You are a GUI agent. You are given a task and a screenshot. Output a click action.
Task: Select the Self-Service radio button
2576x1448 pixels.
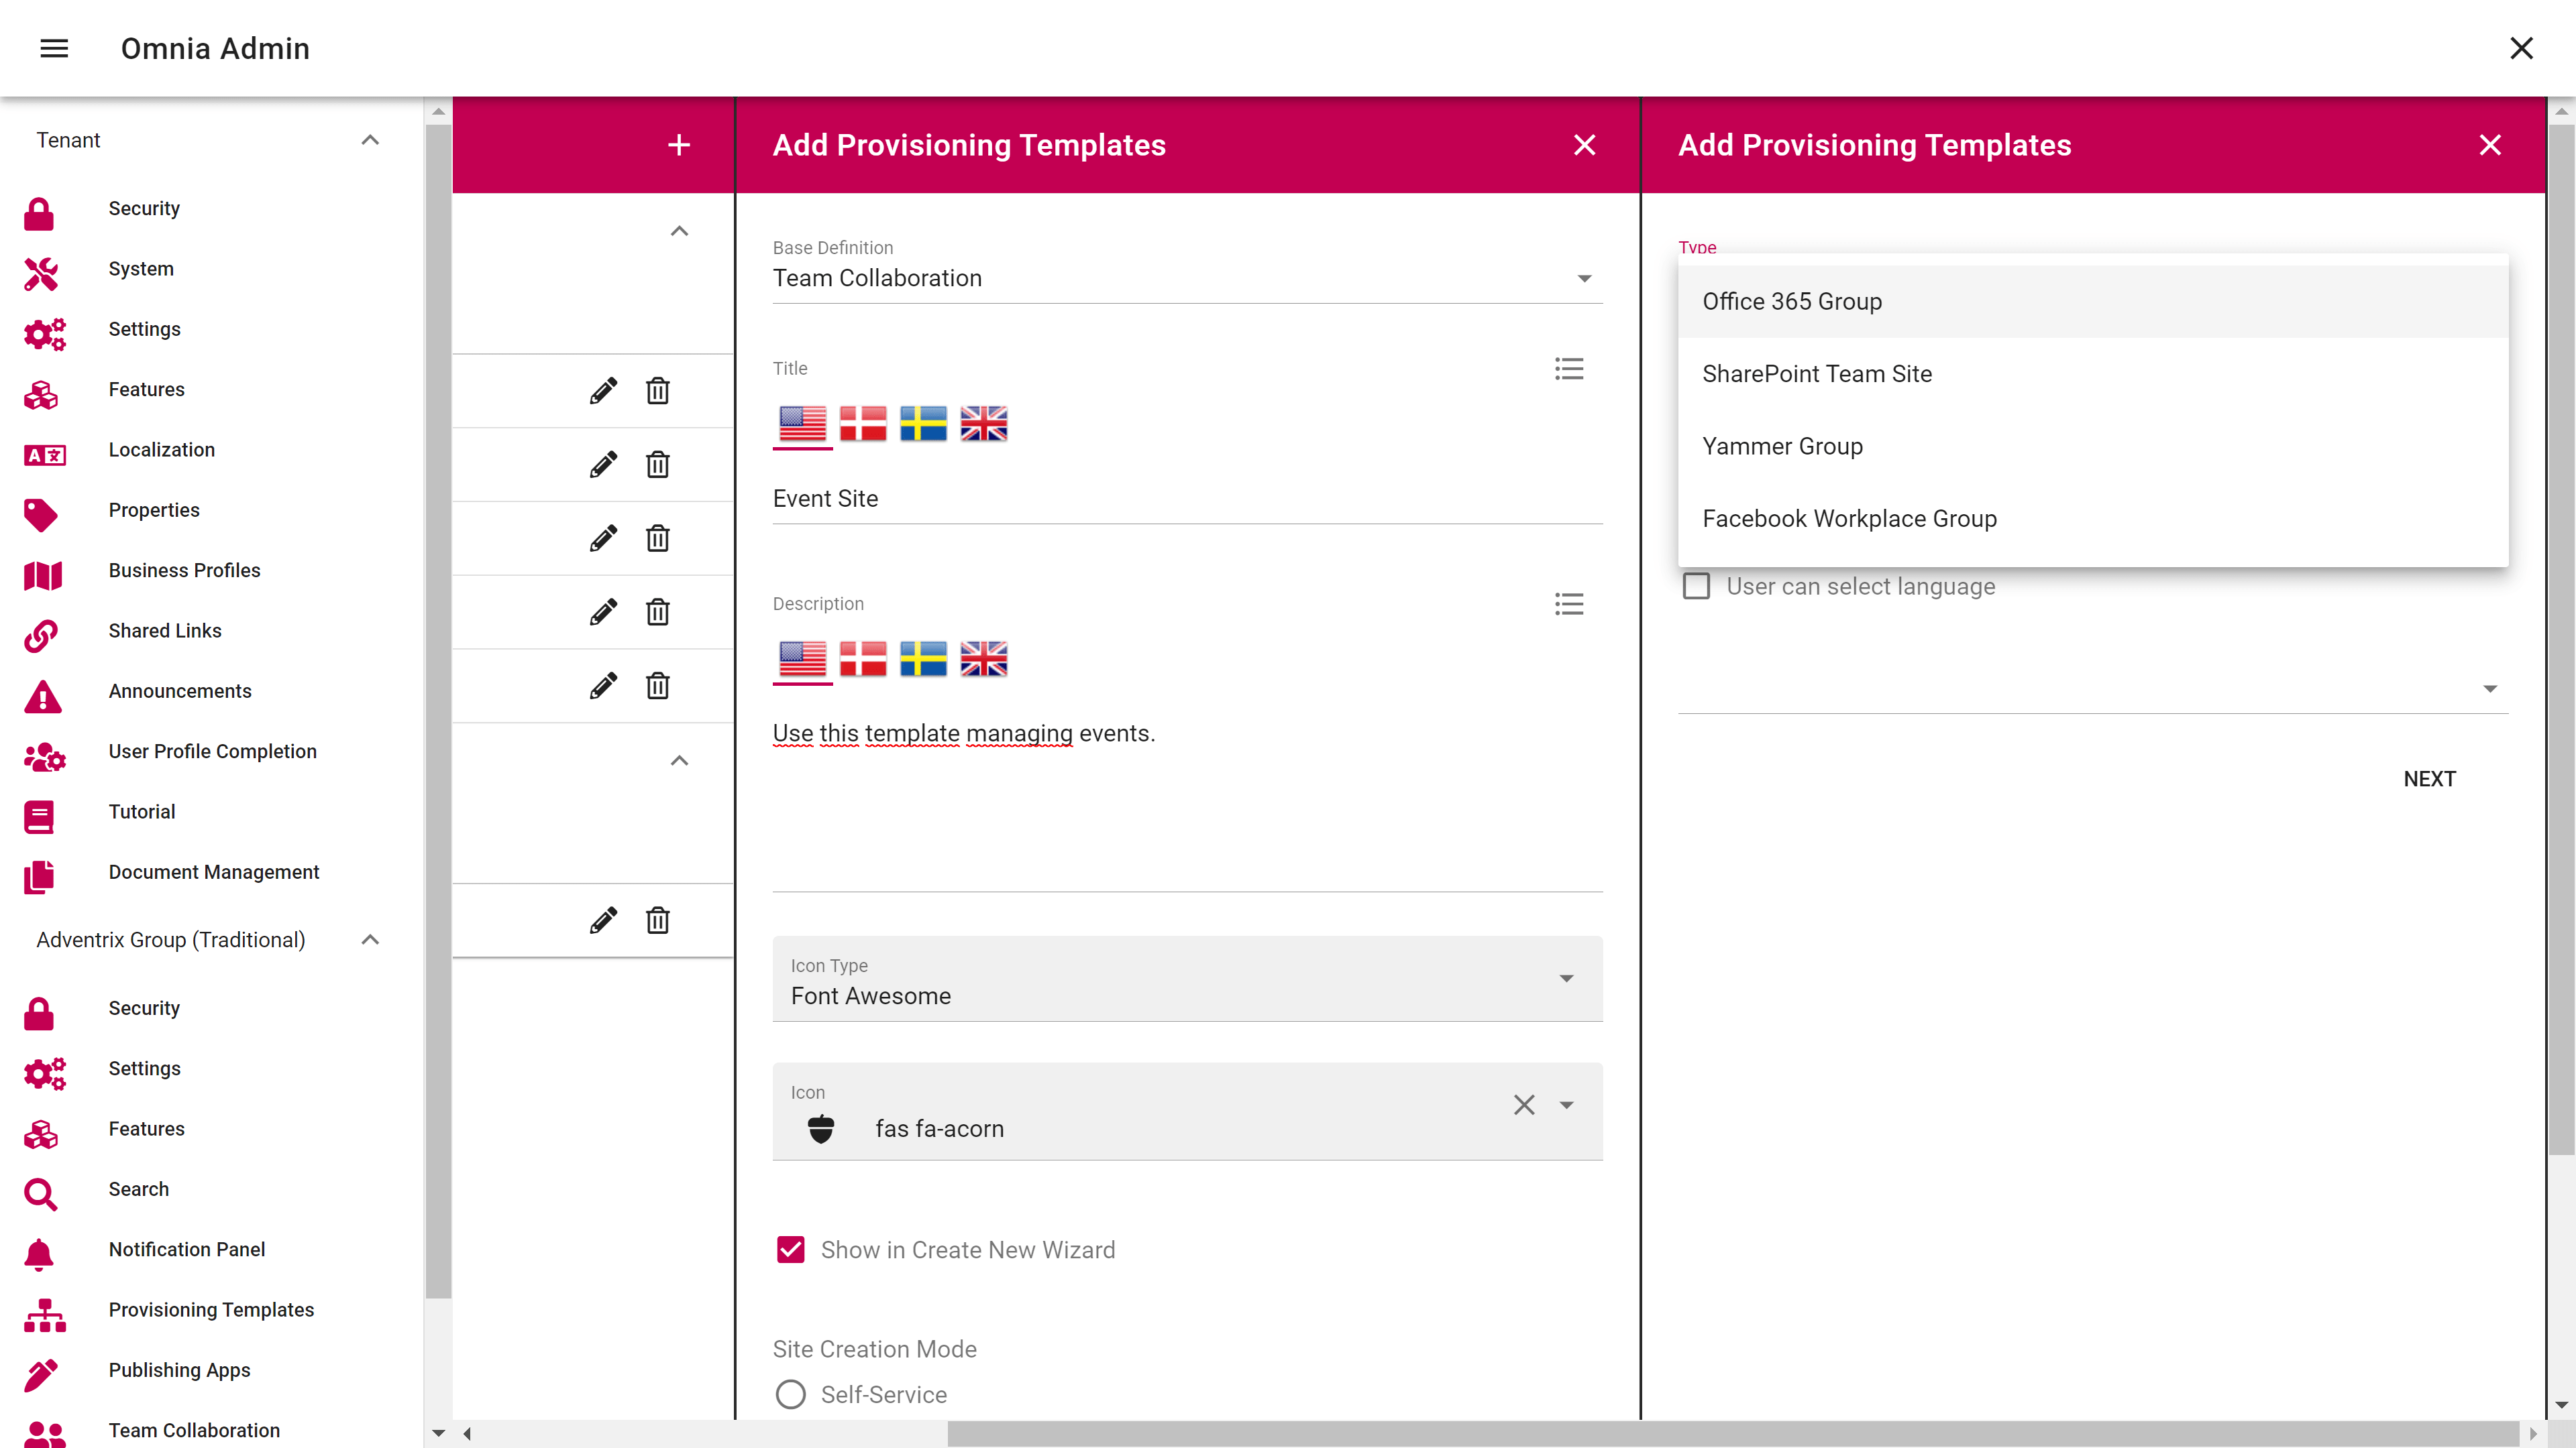pos(791,1394)
